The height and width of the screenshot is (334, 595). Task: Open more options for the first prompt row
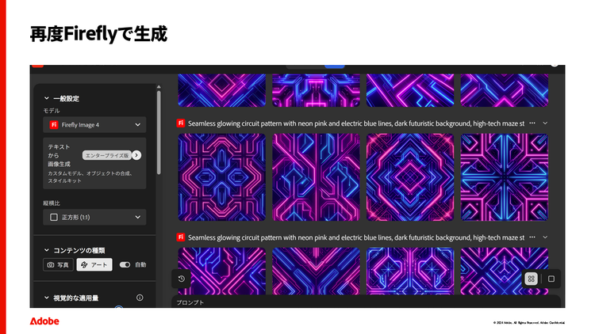point(532,123)
